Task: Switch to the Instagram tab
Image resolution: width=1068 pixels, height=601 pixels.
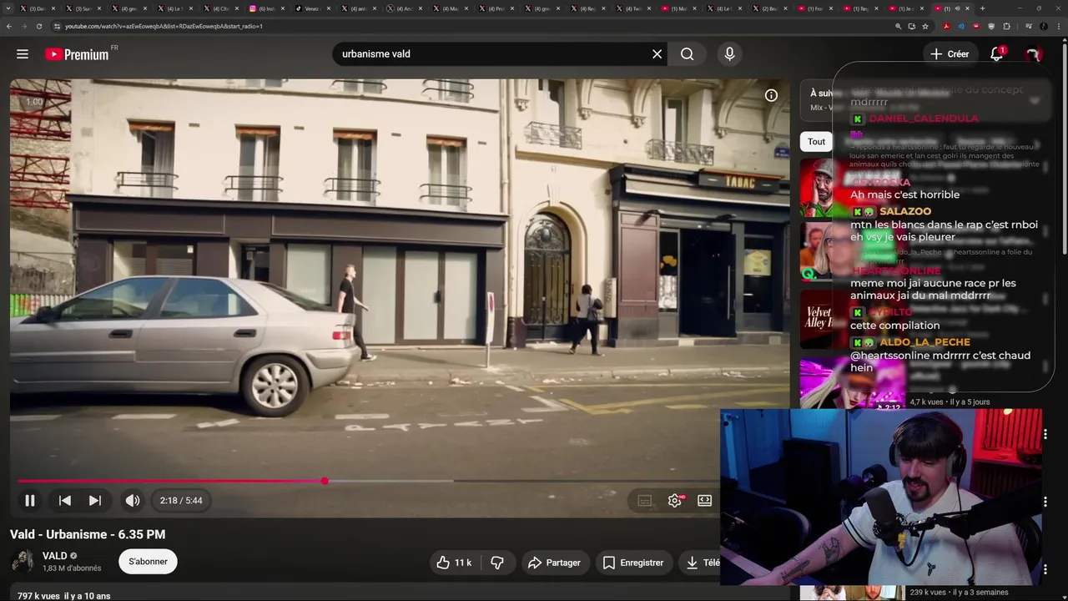Action: (267, 8)
